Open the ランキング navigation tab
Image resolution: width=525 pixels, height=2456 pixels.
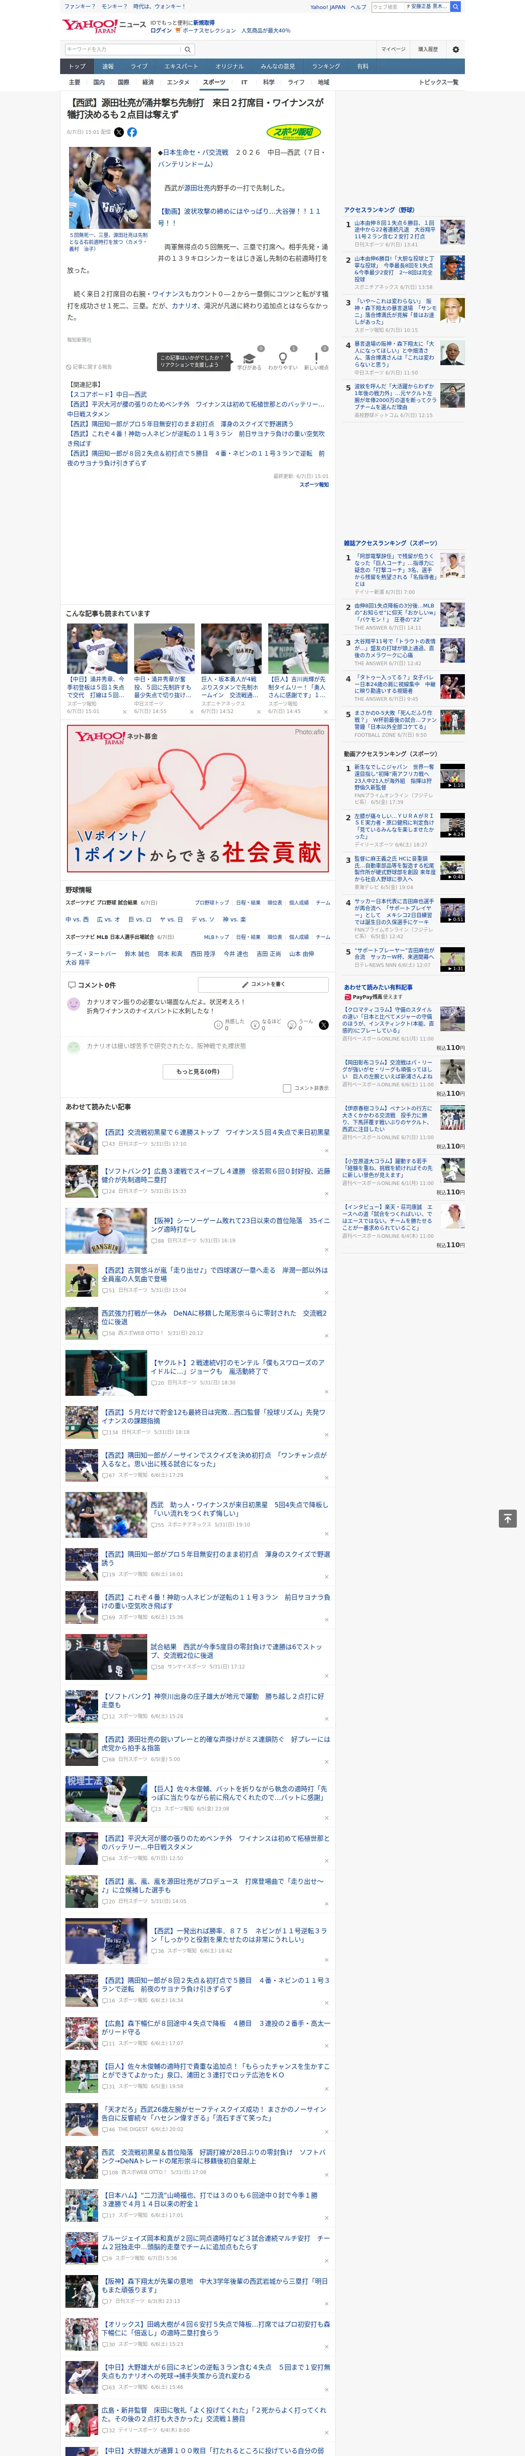326,67
